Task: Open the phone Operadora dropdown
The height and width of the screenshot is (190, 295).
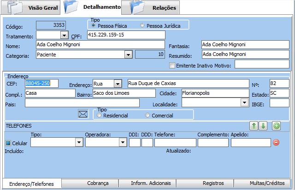Action: (x=122, y=142)
